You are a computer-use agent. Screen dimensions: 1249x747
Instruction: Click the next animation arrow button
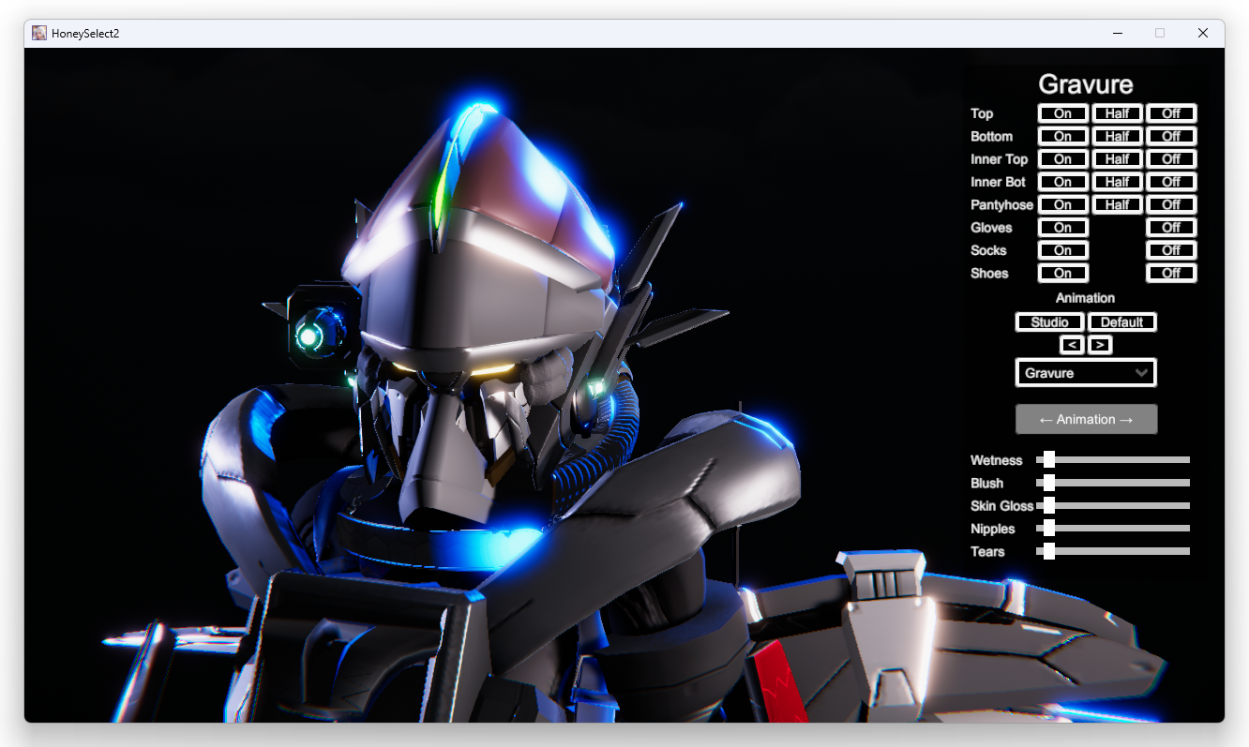[1100, 345]
